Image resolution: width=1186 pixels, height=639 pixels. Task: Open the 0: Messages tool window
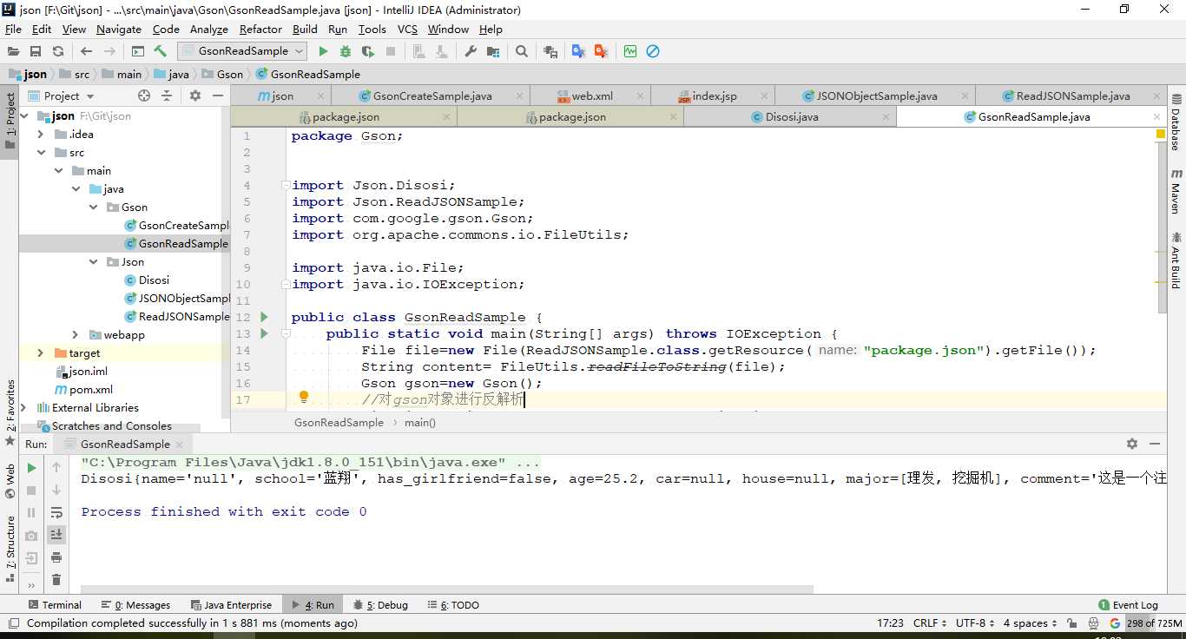point(135,605)
